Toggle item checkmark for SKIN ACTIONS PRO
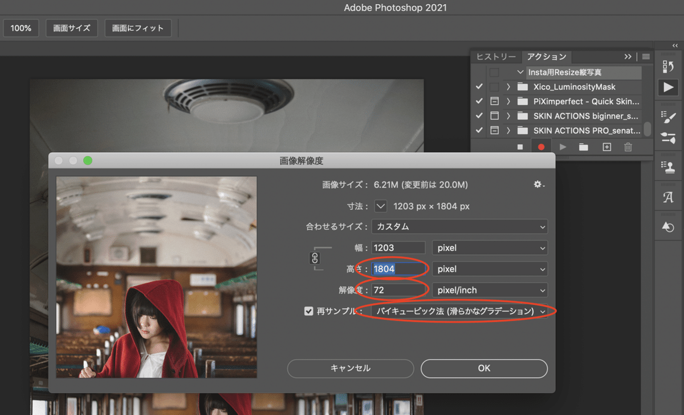This screenshot has height=415, width=684. pos(479,131)
